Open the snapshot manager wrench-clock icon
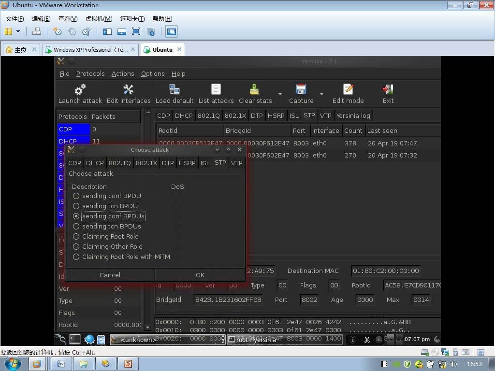The image size is (495, 371). [x=86, y=31]
